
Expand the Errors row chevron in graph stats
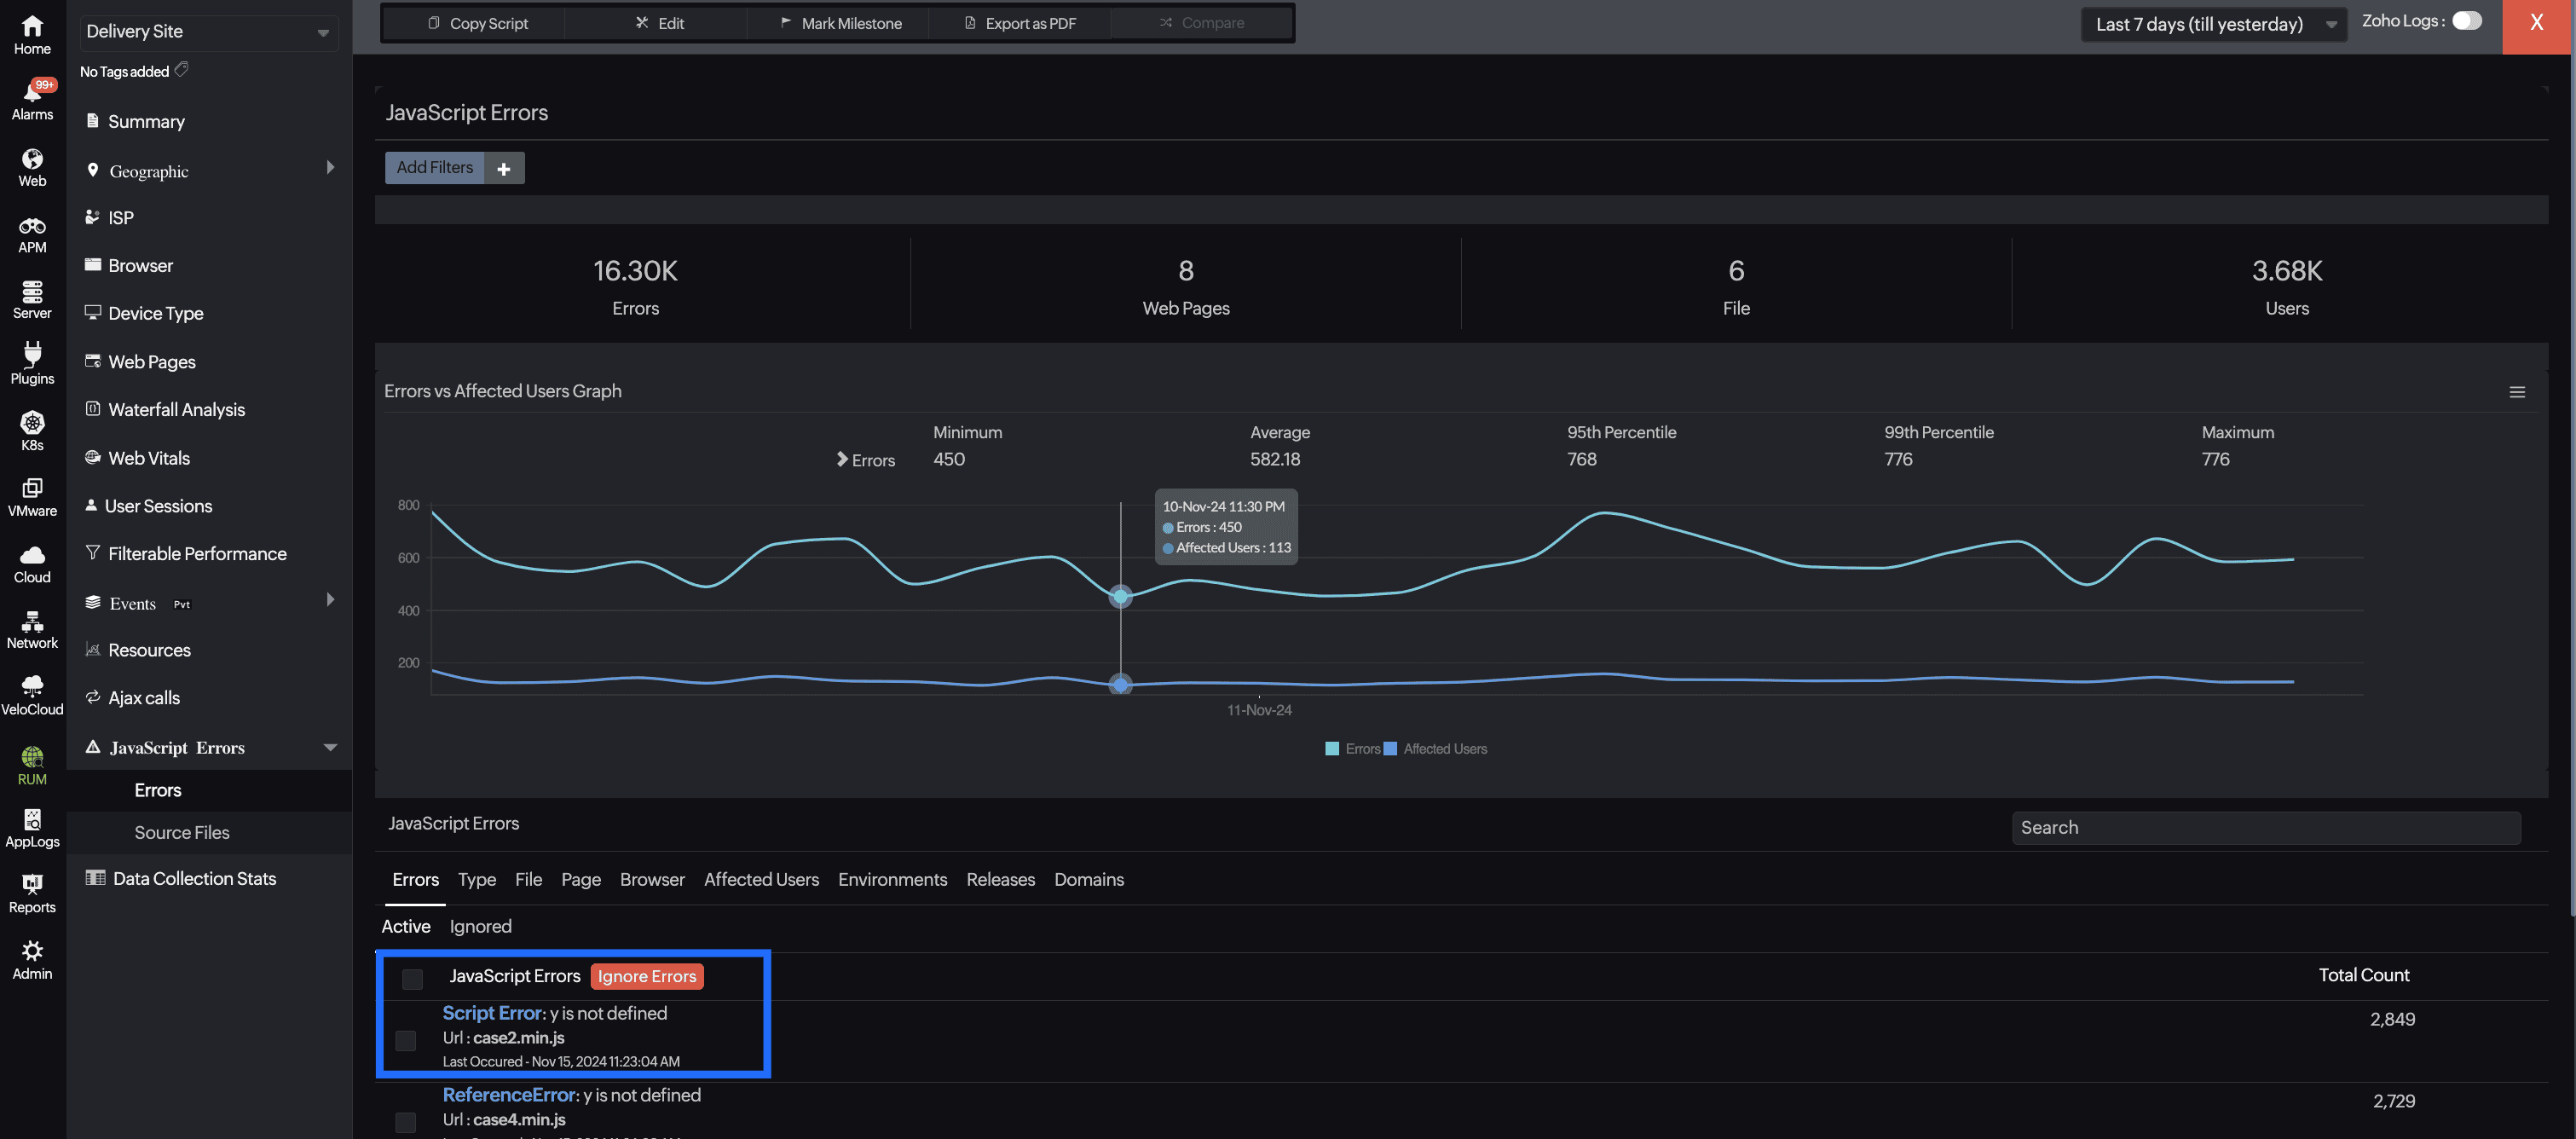(842, 459)
